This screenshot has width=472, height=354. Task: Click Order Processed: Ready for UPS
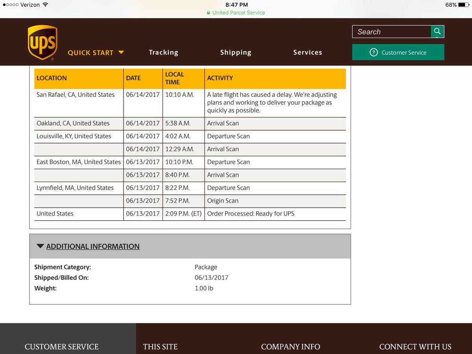coord(251,214)
